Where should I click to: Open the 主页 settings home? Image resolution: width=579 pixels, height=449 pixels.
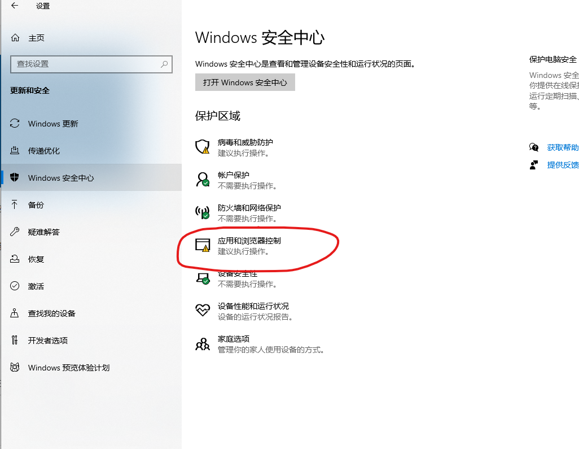point(36,38)
